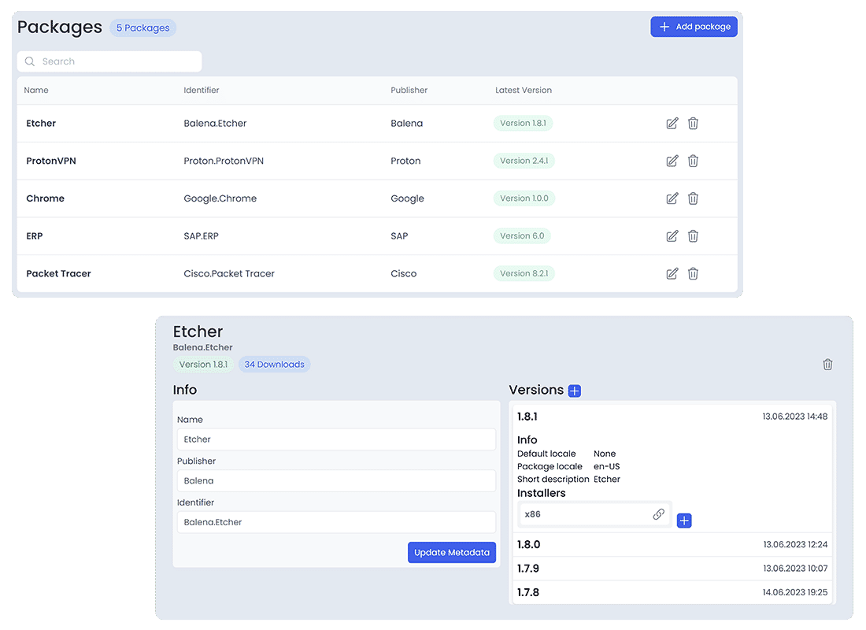This screenshot has height=630, width=866.
Task: Expand version 1.8.0 entry
Action: (528, 544)
